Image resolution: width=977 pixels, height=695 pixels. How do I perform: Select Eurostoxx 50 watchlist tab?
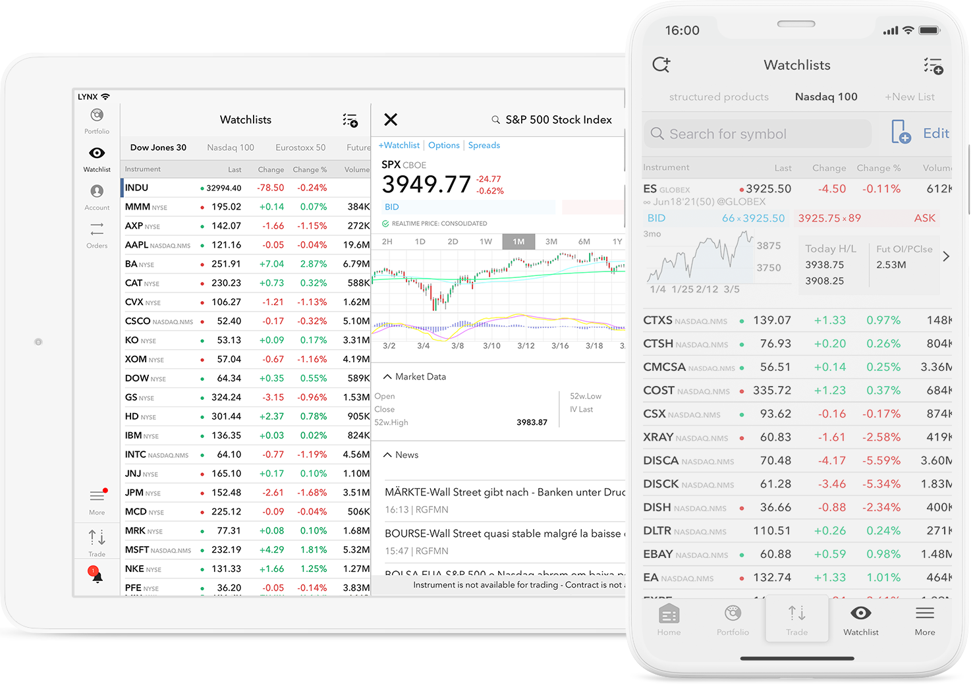point(300,148)
